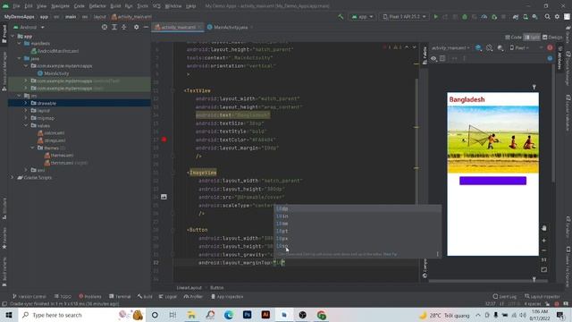572x322 pixels.
Task: Click the image gutter icon beside src line
Action: point(164,197)
